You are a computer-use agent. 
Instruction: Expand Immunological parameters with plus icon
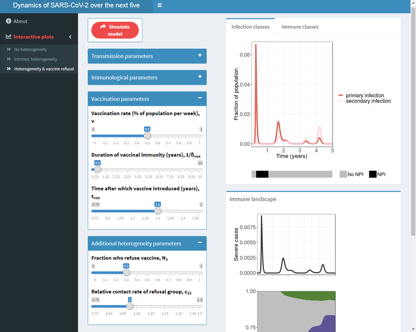point(200,77)
